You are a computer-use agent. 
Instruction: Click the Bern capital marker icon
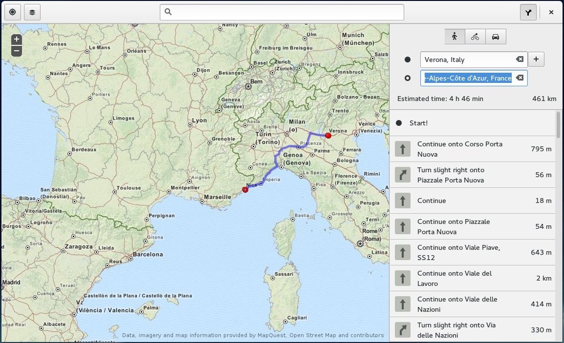248,86
